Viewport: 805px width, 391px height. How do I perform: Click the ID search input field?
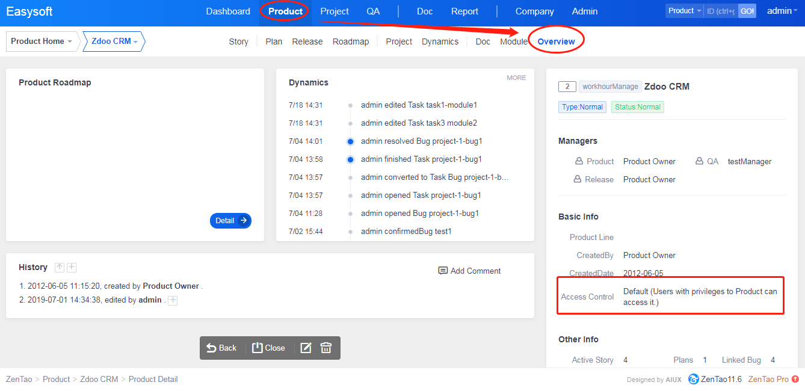(720, 11)
